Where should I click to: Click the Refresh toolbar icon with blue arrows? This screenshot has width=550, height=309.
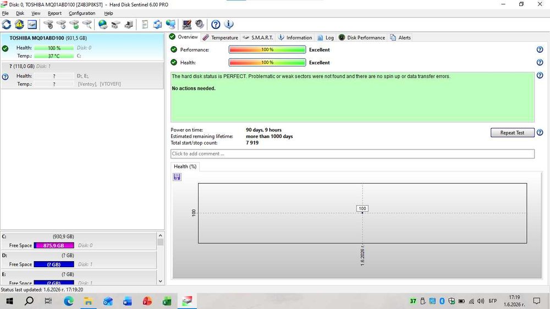click(x=6, y=25)
